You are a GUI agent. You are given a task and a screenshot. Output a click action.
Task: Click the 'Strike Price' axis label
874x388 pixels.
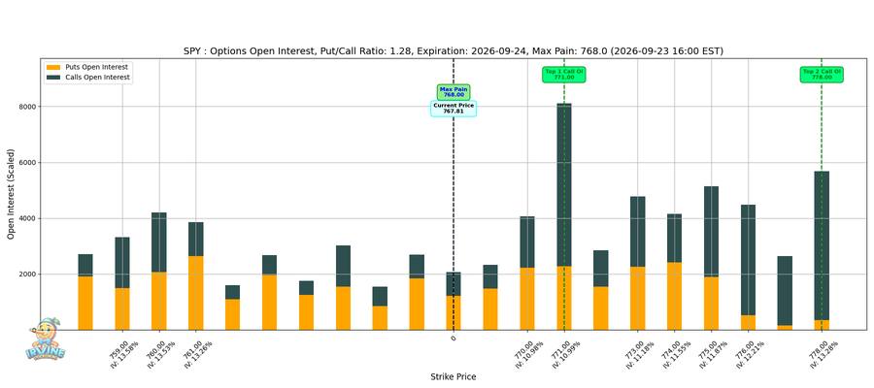454,377
